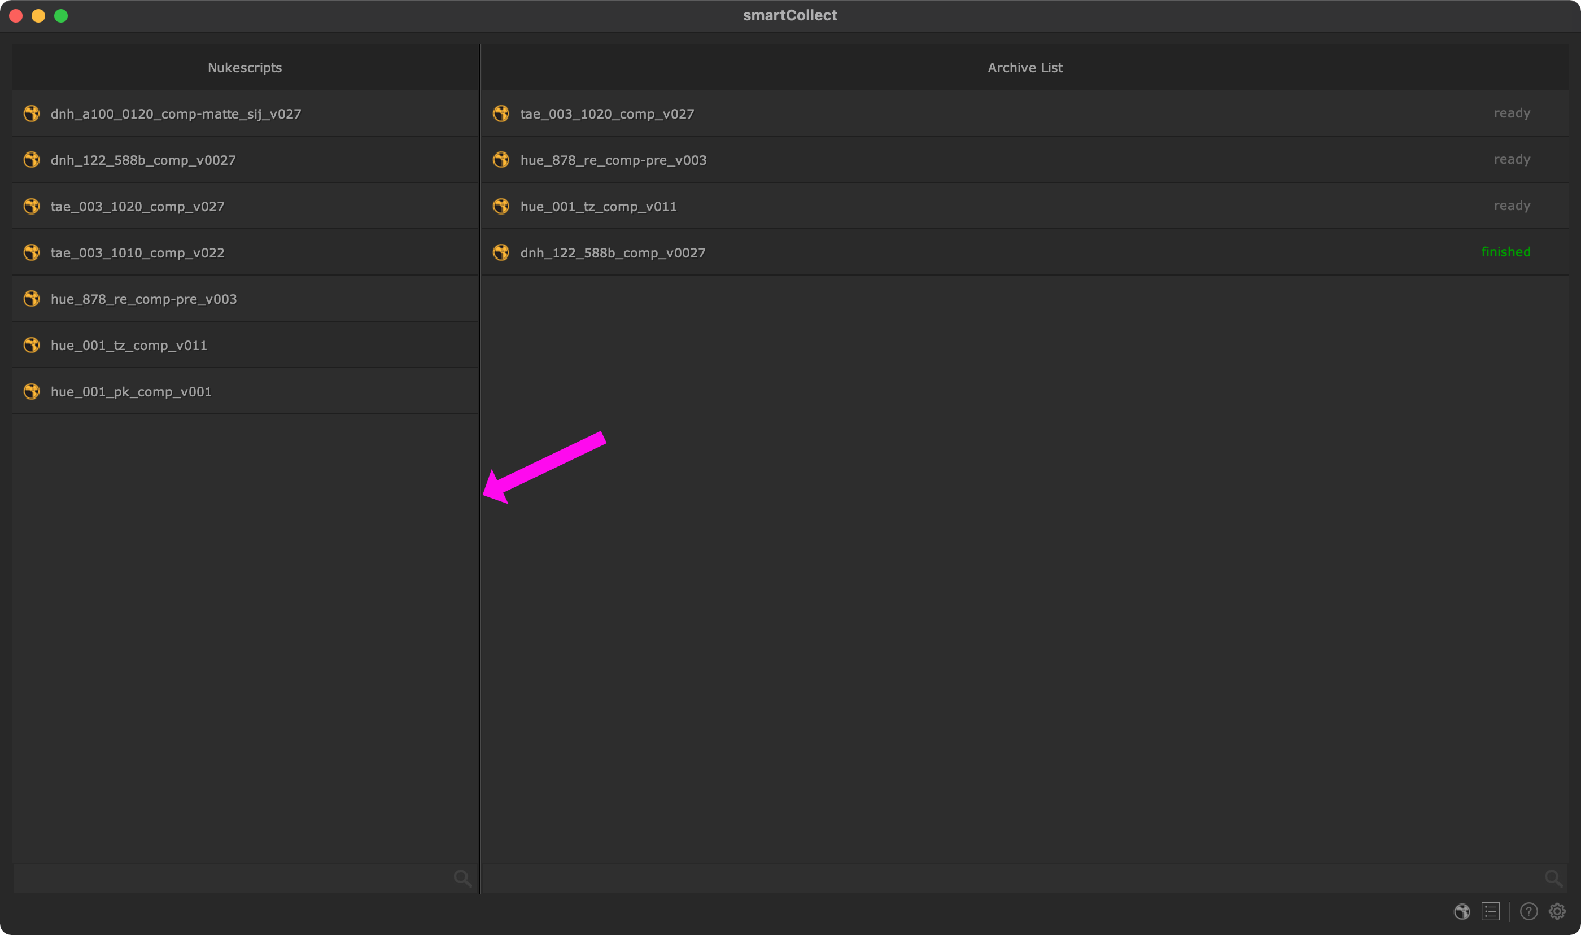Image resolution: width=1581 pixels, height=935 pixels.
Task: Click the vertical splitter between panels
Action: (480, 630)
